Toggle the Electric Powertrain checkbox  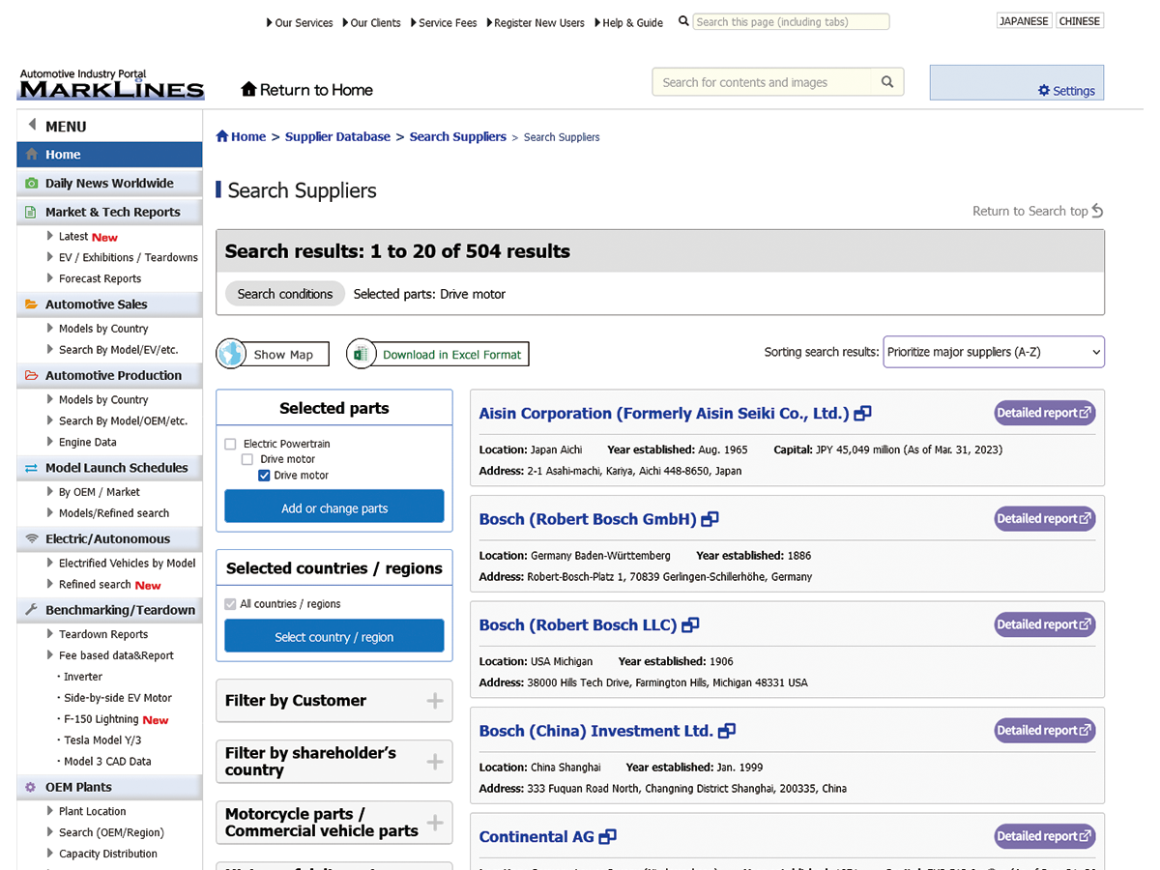pos(230,444)
